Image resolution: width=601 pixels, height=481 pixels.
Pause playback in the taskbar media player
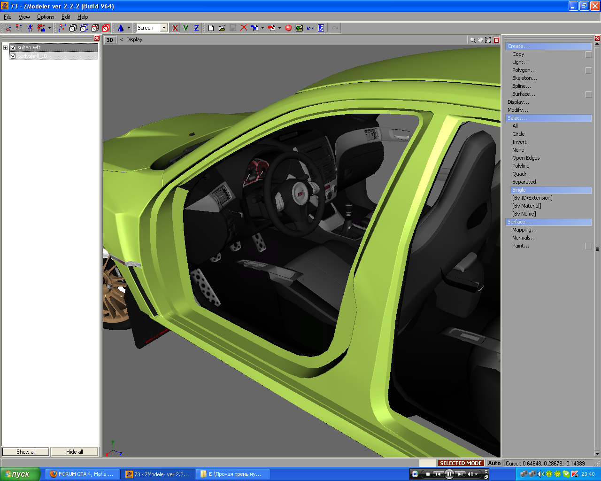pos(449,474)
